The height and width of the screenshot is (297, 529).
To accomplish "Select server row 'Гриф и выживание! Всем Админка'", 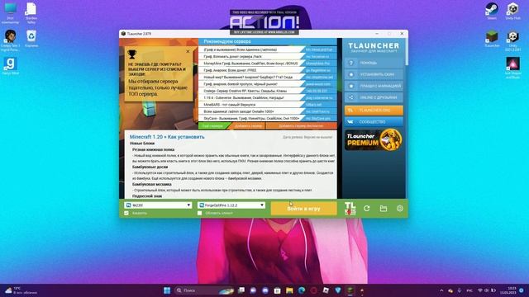I will [268, 49].
